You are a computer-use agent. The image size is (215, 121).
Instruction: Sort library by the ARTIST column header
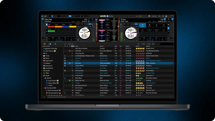click(x=102, y=46)
